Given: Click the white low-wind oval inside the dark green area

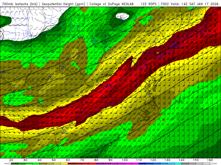Looking at the screenshot, I should pos(122,16).
